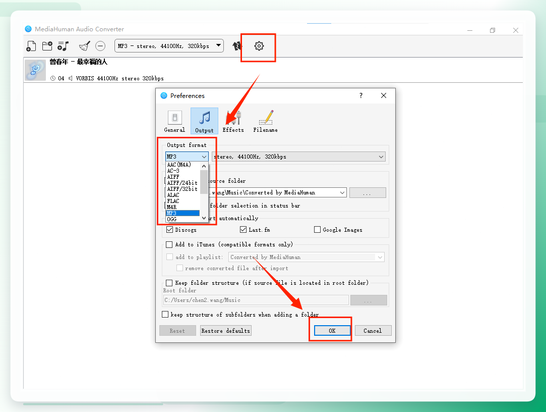Open the Converted by MediaHuman playlist dropdown
The height and width of the screenshot is (412, 546).
click(x=307, y=257)
